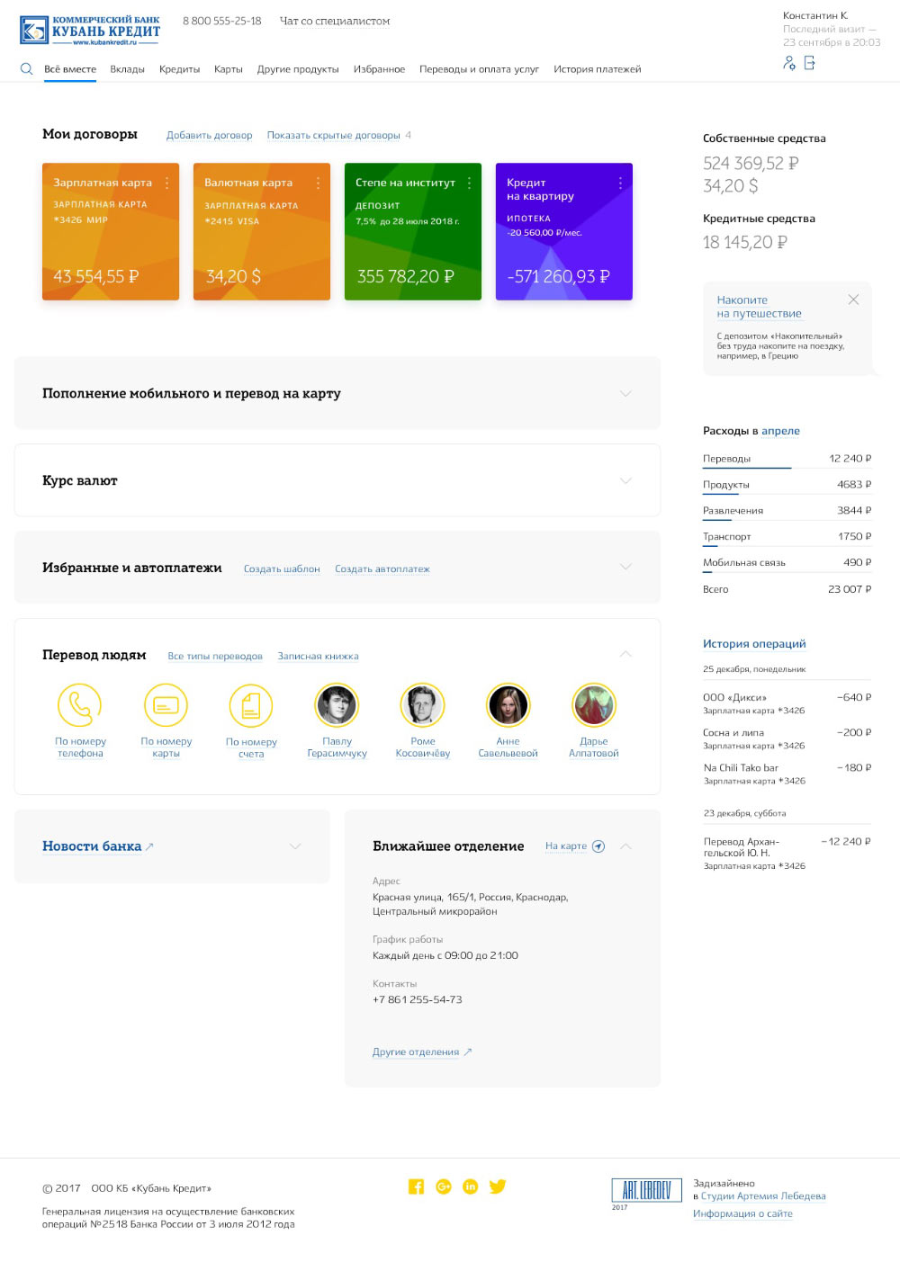Expand the Курс валют section
Viewport: 900px width, 1271px height.
pos(625,480)
